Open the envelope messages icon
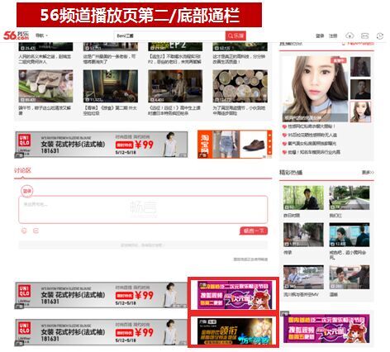 (364, 36)
